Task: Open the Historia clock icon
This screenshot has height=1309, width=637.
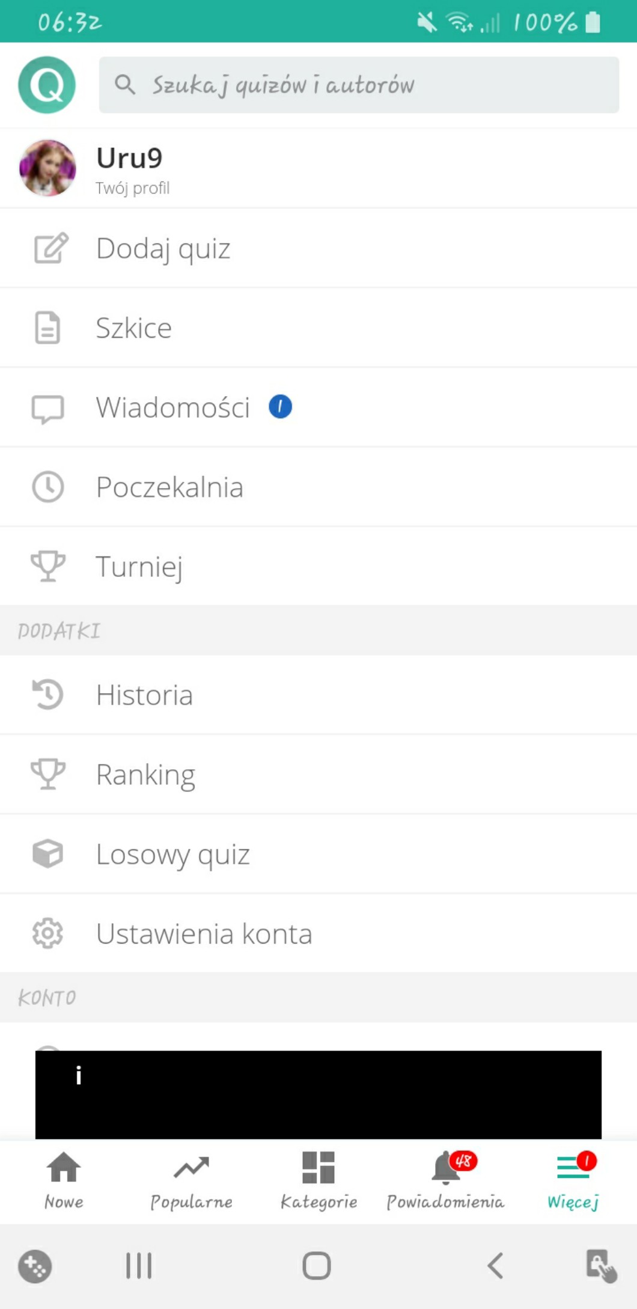Action: (x=47, y=695)
